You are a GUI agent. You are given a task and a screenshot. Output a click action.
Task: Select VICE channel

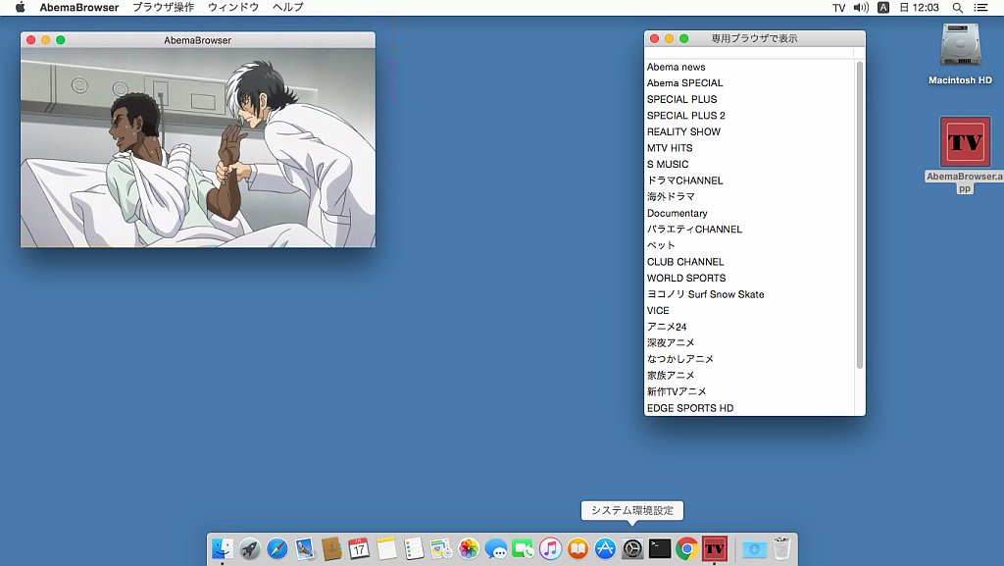coord(750,311)
